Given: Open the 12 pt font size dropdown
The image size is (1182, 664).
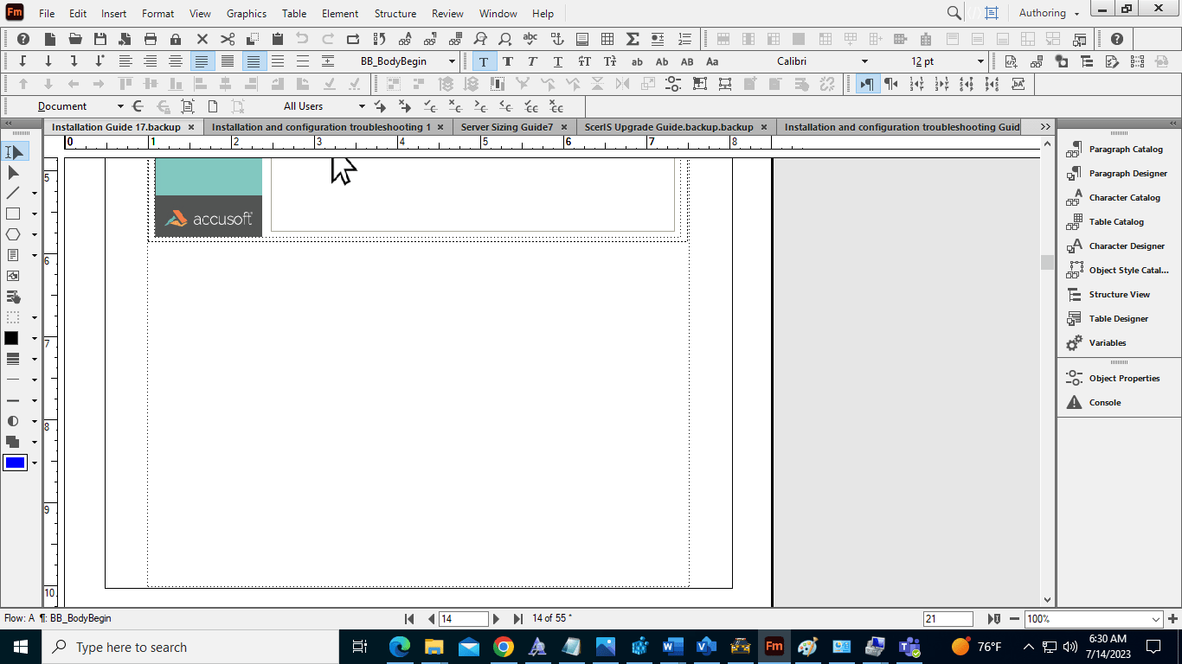Looking at the screenshot, I should (981, 61).
